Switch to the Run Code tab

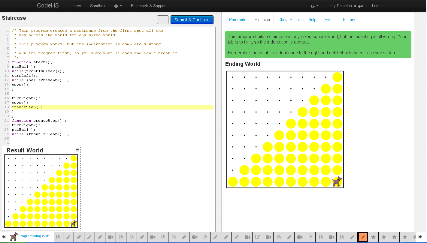238,20
